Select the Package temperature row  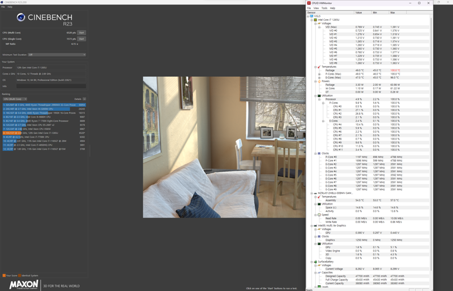(x=367, y=71)
